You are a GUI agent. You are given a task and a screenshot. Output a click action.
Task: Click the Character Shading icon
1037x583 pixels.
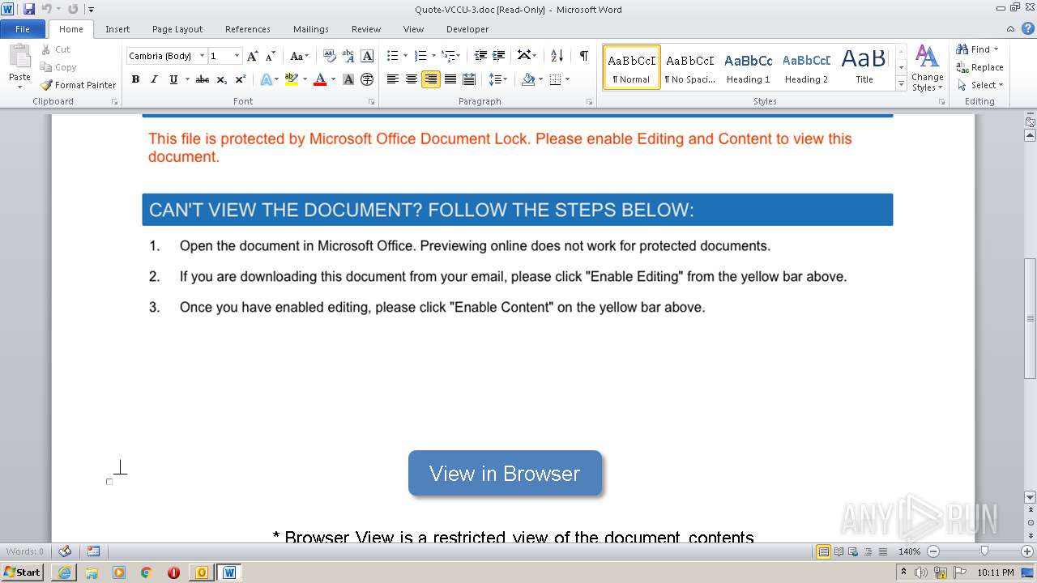348,79
